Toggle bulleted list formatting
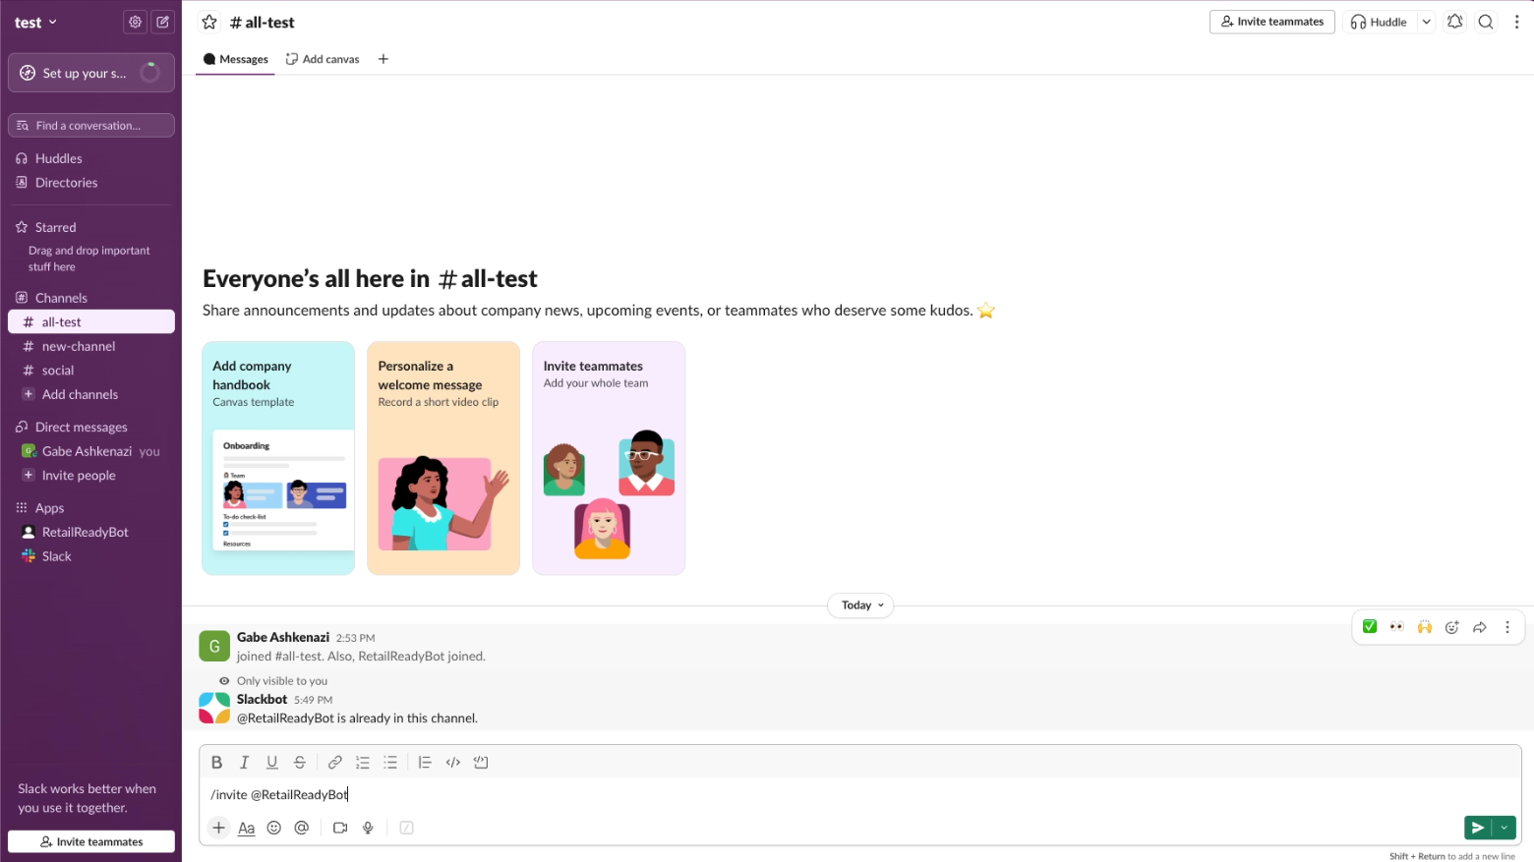Viewport: 1534px width, 862px height. (x=390, y=762)
